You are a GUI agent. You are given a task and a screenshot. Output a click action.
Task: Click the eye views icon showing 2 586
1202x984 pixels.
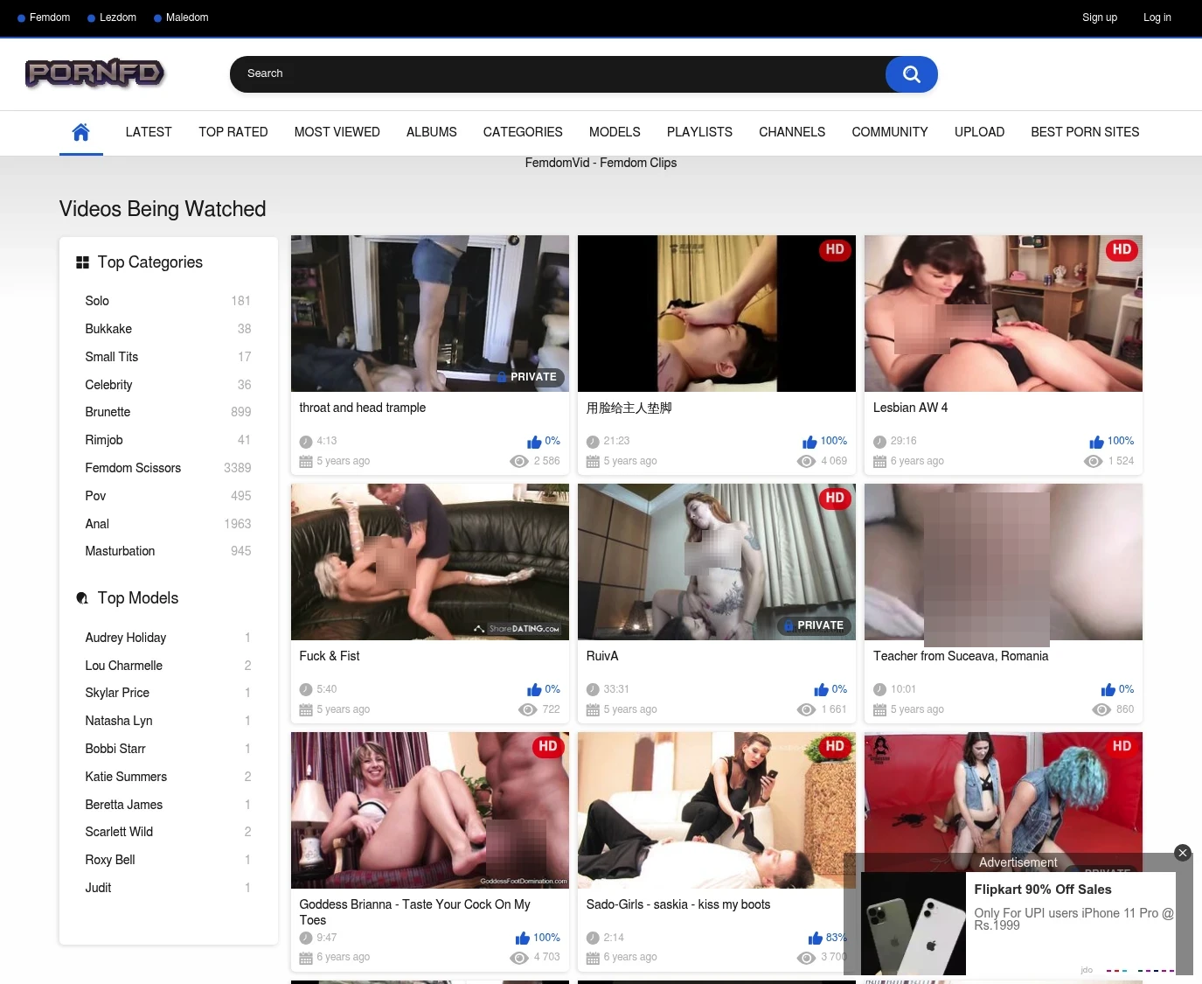pos(519,461)
